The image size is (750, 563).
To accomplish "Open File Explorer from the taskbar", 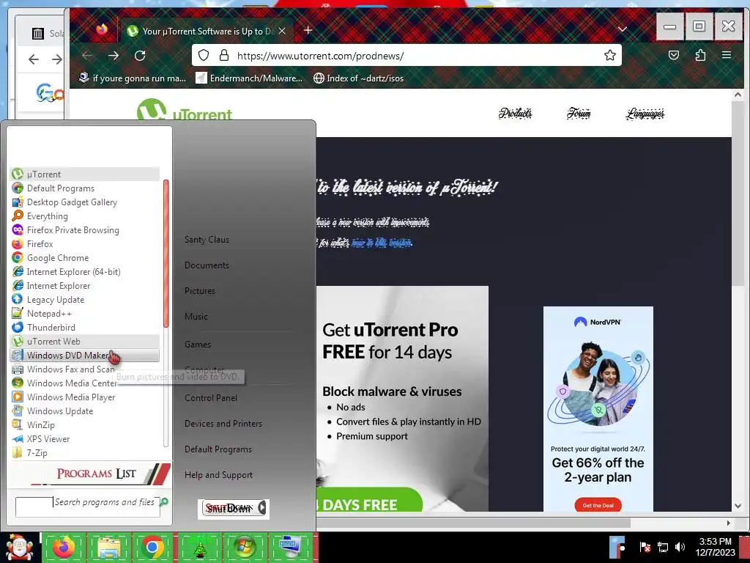I will click(108, 546).
